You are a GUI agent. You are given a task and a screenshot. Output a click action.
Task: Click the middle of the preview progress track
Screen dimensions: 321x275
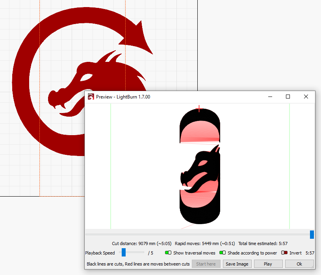[x=199, y=234]
